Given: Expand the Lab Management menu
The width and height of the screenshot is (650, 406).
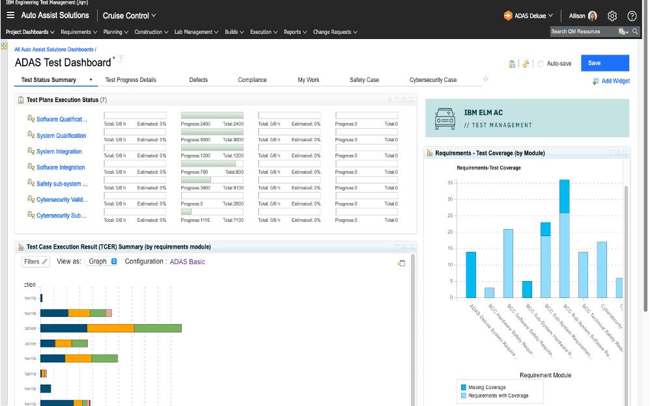Looking at the screenshot, I should click(x=196, y=32).
